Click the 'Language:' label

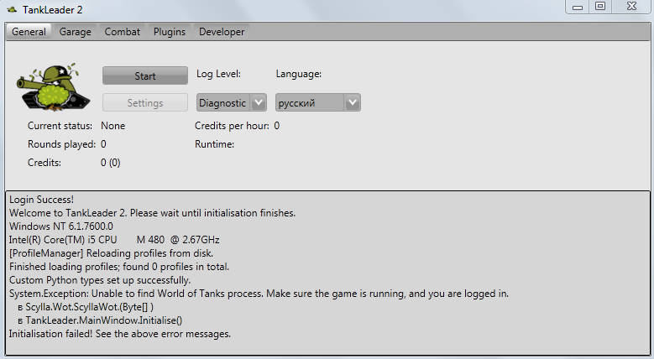(x=299, y=74)
